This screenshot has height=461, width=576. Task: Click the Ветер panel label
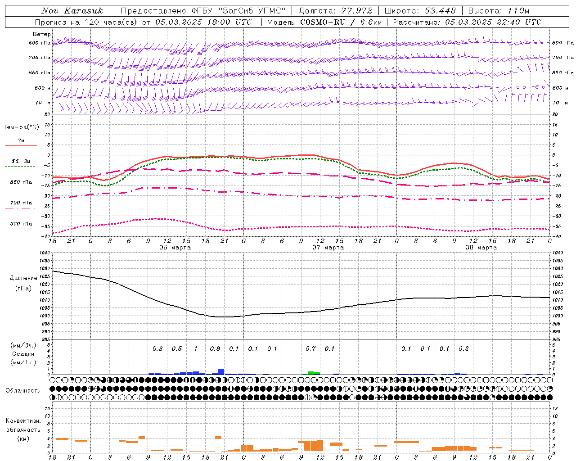pos(42,34)
